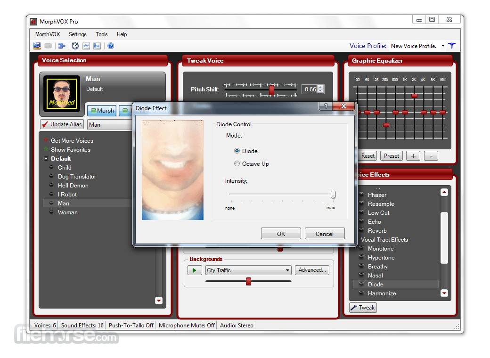
Task: Select the Woman voice
Action: [x=67, y=212]
